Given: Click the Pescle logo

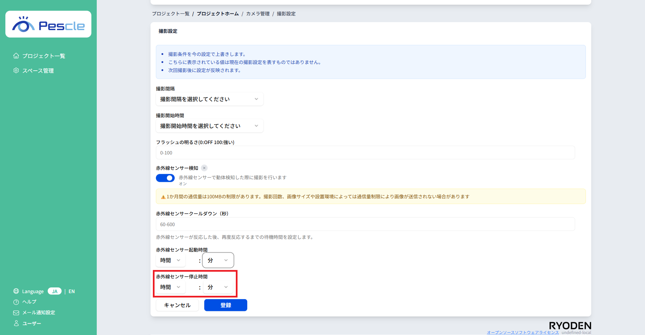Looking at the screenshot, I should coord(48,24).
